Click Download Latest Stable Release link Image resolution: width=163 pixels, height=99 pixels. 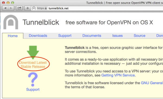[33, 64]
